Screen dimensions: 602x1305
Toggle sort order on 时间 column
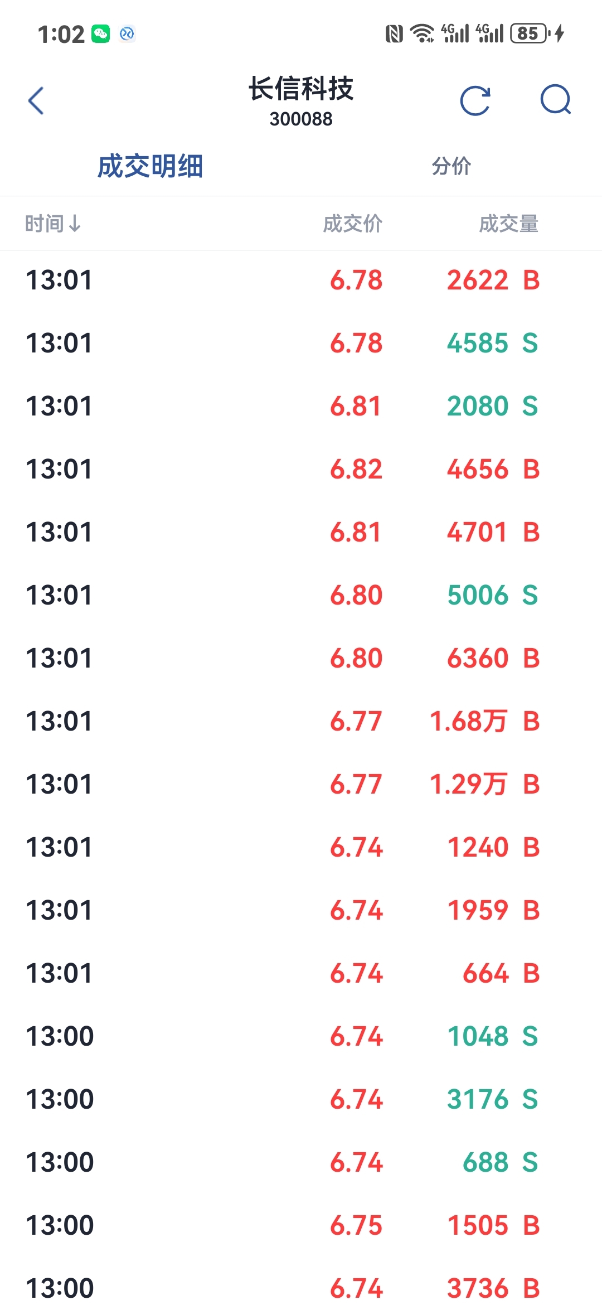click(x=53, y=224)
